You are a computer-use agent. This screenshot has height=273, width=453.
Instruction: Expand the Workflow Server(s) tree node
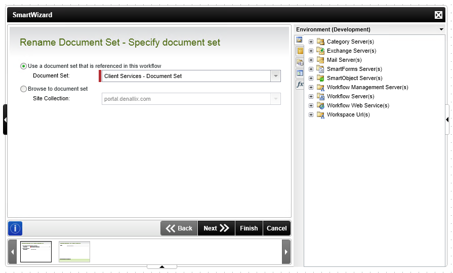[311, 96]
